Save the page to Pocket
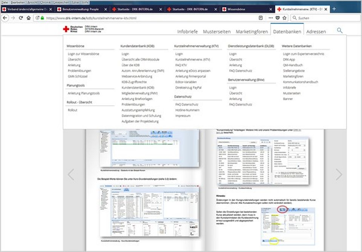The image size is (362, 252). click(x=277, y=17)
